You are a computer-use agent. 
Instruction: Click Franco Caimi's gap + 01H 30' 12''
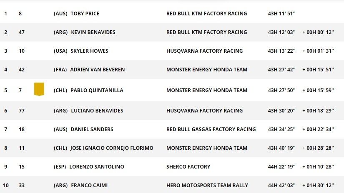pyautogui.click(x=319, y=186)
